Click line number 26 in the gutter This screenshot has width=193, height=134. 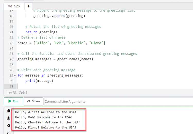11,59
